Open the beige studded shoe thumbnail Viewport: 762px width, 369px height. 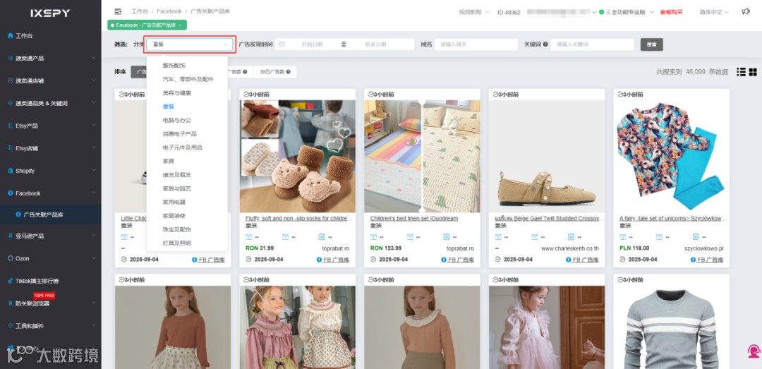(547, 157)
